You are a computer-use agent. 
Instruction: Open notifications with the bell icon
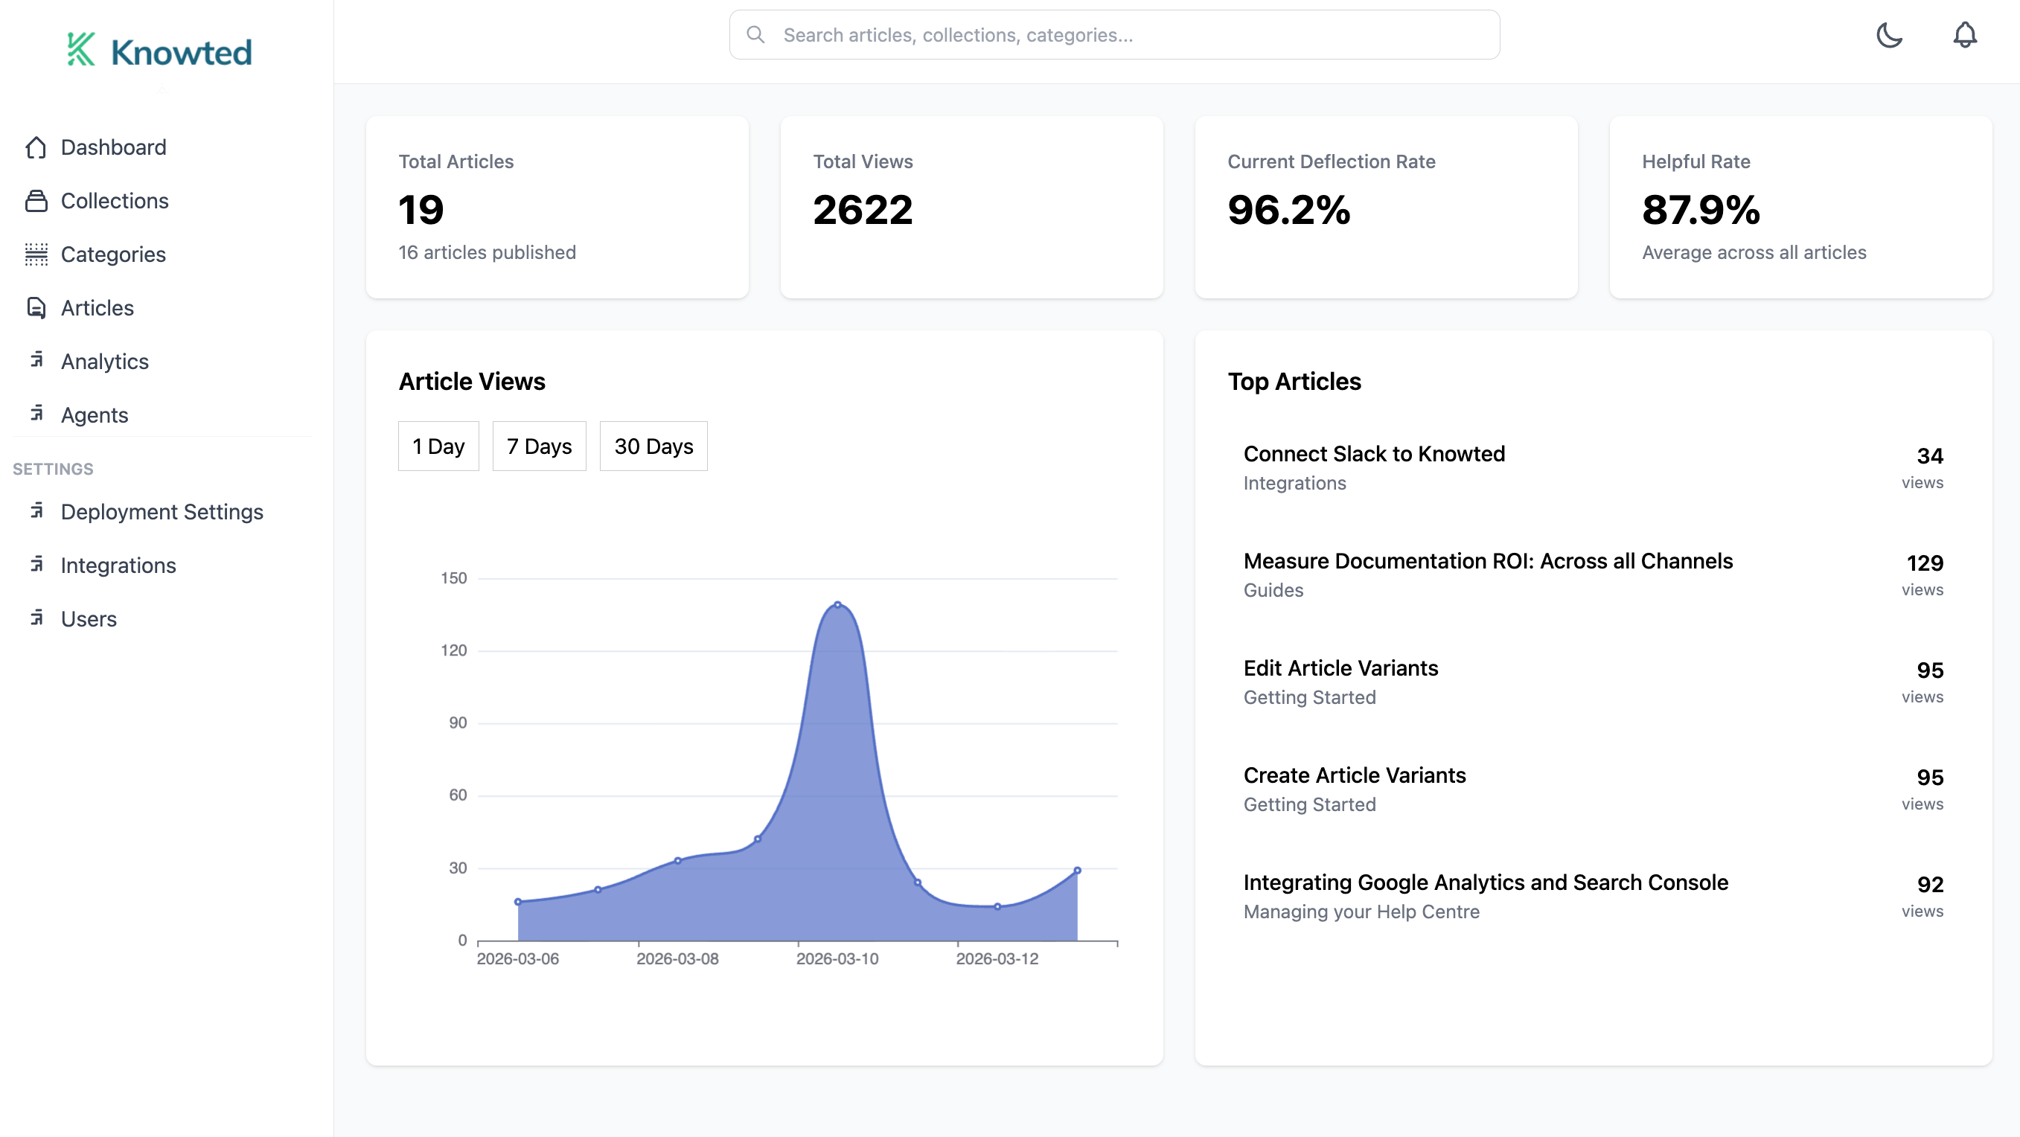[1964, 35]
